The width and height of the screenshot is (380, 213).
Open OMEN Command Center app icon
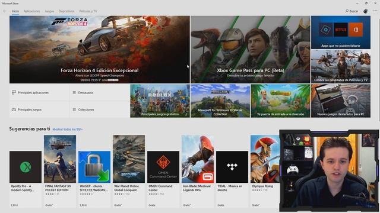pos(163,167)
